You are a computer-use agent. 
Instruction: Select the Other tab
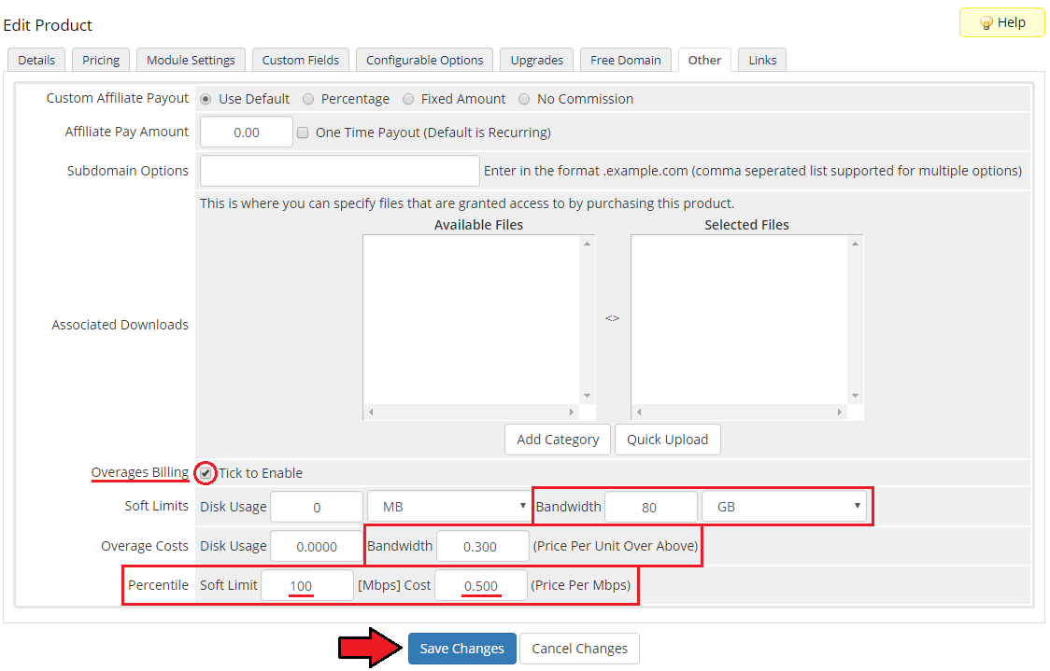[704, 61]
